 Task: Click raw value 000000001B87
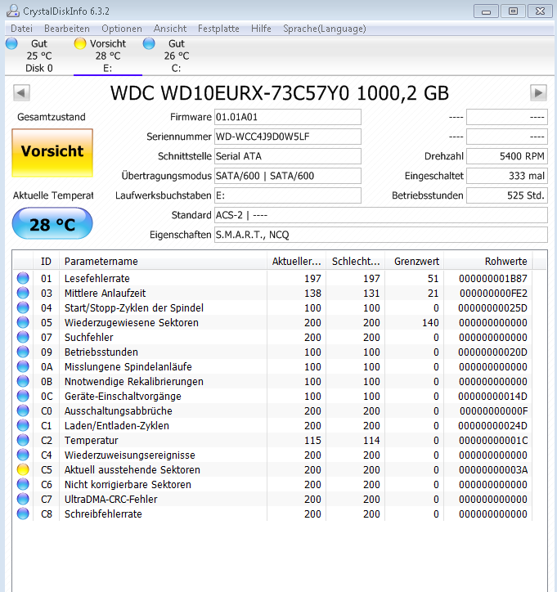[x=493, y=279]
